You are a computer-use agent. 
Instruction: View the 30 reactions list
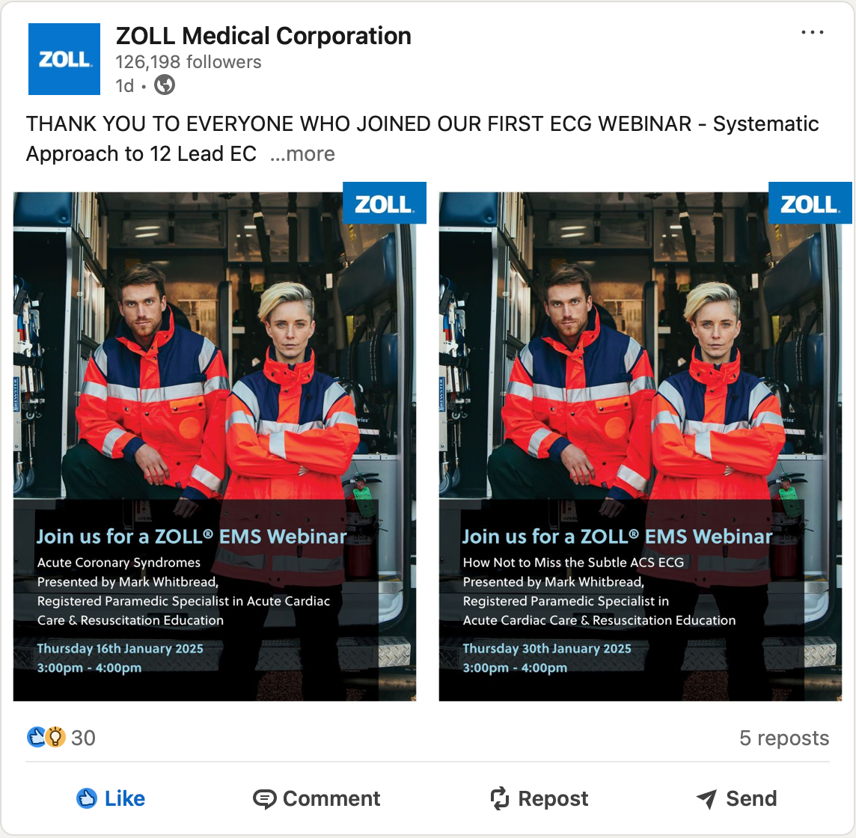click(x=83, y=738)
